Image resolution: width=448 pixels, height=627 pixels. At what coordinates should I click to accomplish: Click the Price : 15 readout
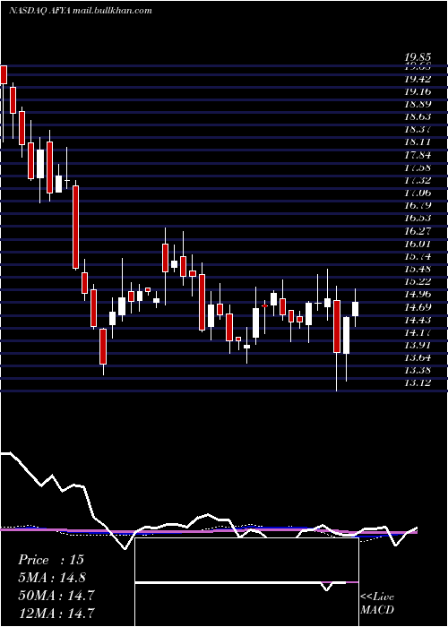tap(51, 560)
